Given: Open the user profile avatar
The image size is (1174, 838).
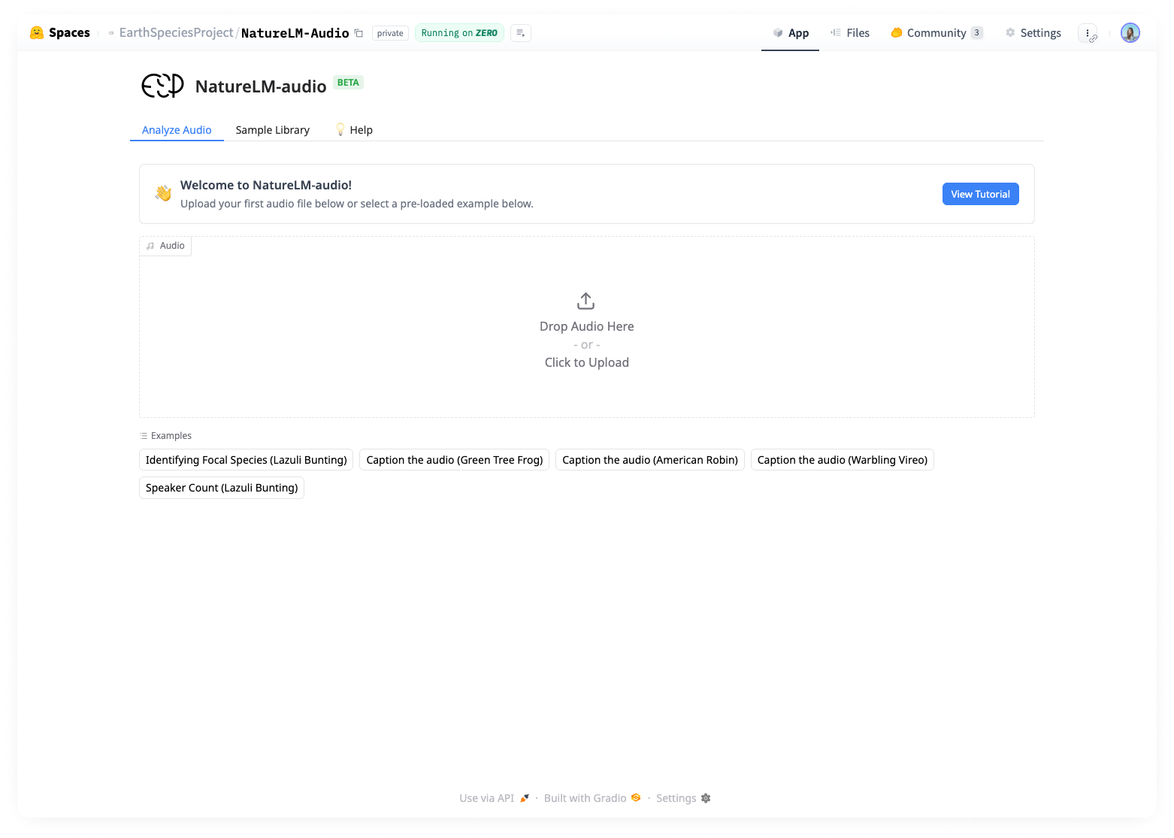Looking at the screenshot, I should pyautogui.click(x=1130, y=33).
